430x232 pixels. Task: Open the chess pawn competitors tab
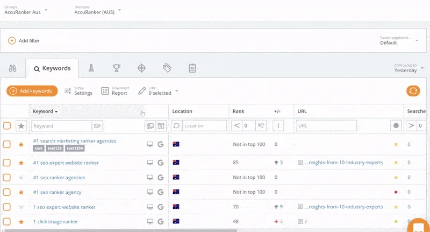pyautogui.click(x=91, y=68)
